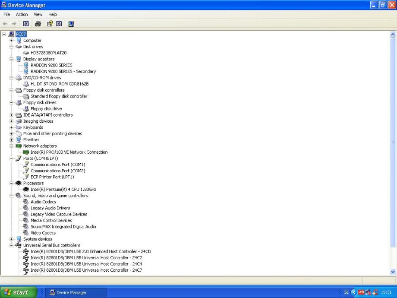
Task: Select Intel PRO/100 VE Network Connection icon
Action: pos(26,152)
